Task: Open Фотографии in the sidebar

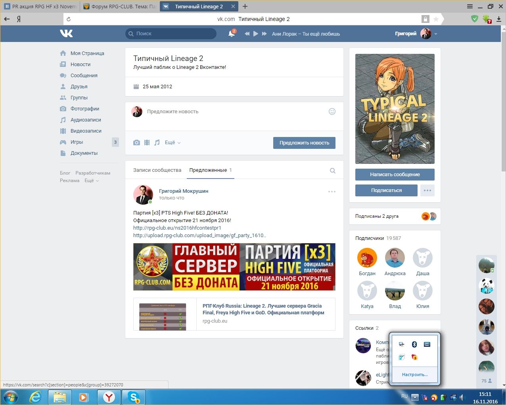Action: click(85, 108)
